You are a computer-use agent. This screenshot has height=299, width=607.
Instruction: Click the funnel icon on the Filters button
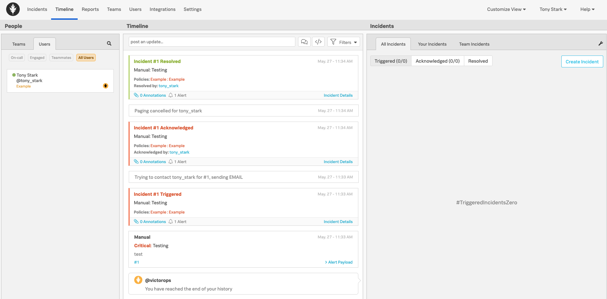pyautogui.click(x=333, y=42)
